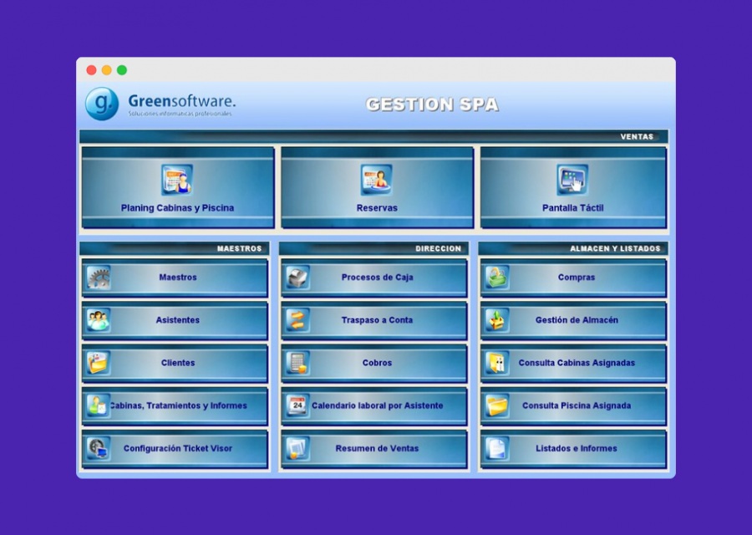
Task: Open the Reservas module
Action: point(377,187)
